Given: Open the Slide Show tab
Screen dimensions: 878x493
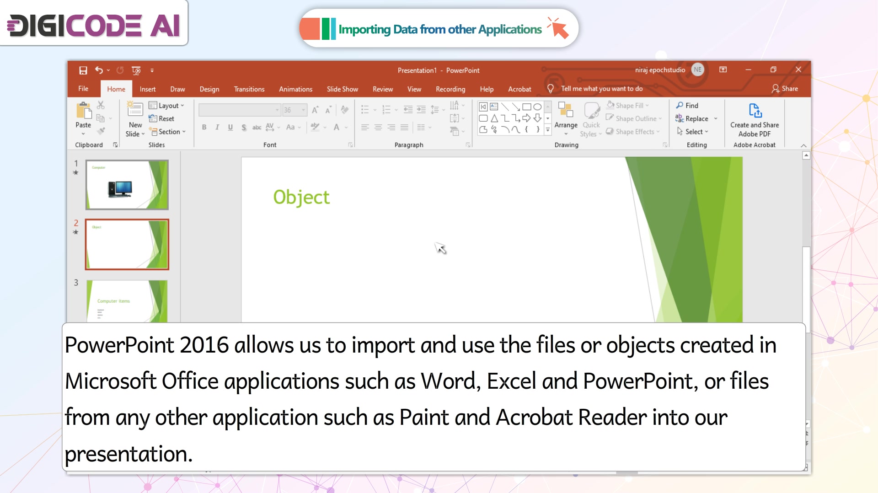Looking at the screenshot, I should 343,89.
